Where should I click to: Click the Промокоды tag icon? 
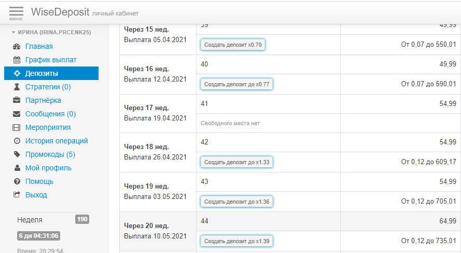click(17, 155)
